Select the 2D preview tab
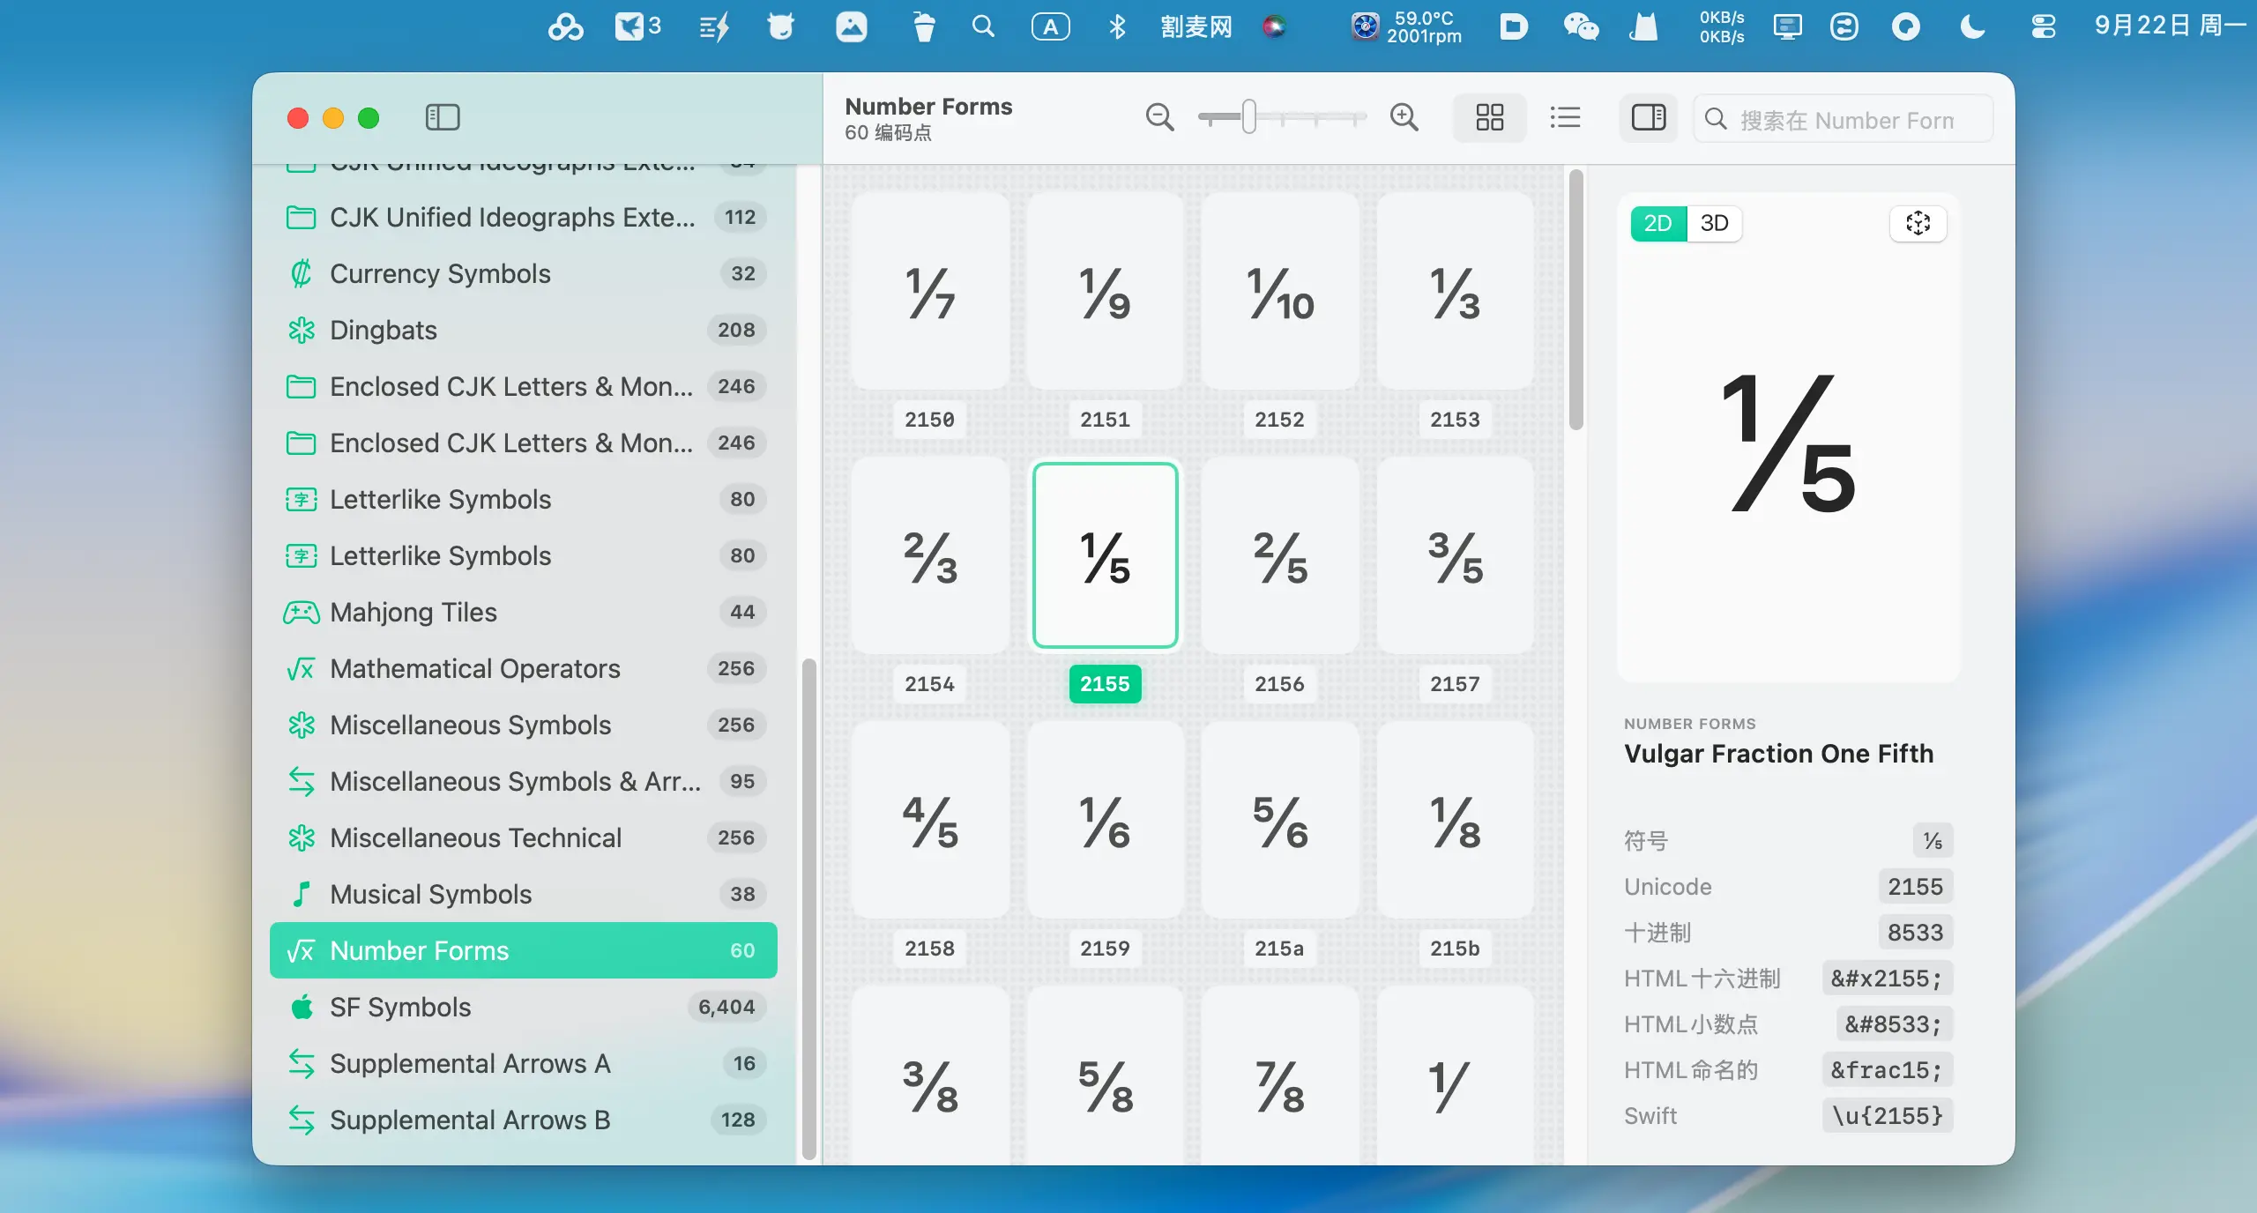The height and width of the screenshot is (1213, 2257). coord(1657,223)
